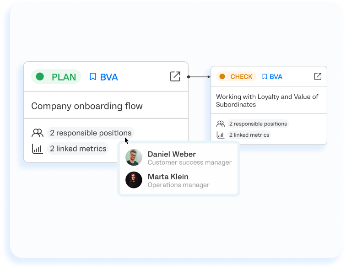
Task: Click bar chart icon on Loyalty card
Action: click(221, 135)
